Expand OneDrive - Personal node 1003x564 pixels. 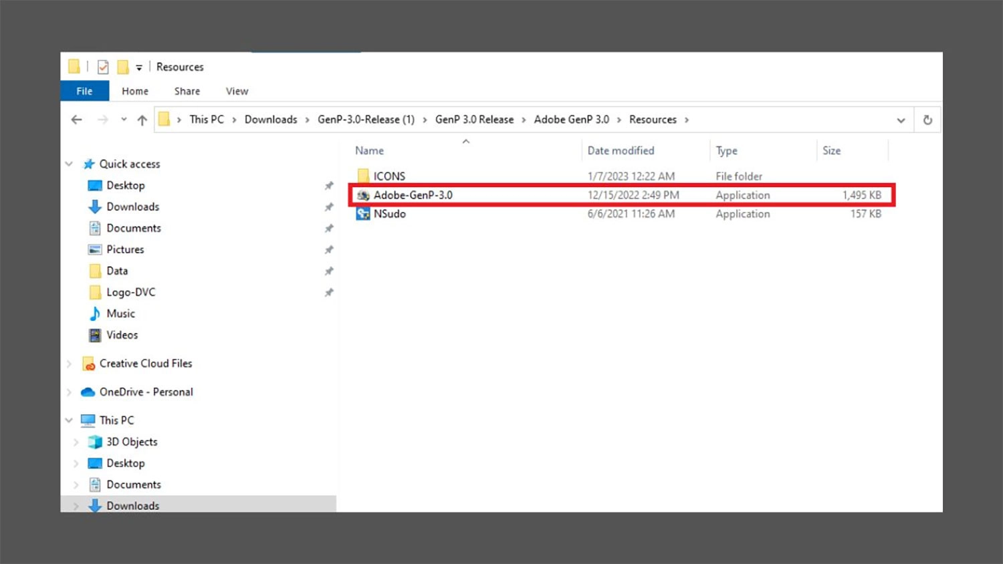coord(69,392)
